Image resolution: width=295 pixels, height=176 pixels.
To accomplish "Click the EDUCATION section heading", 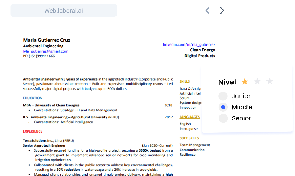I will point(33,98).
